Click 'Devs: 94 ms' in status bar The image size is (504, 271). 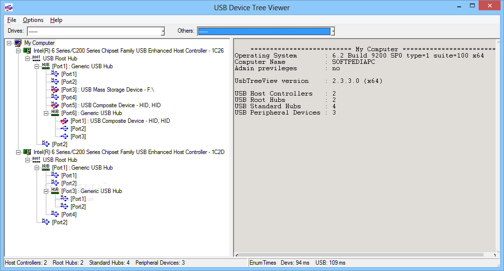pos(295,263)
